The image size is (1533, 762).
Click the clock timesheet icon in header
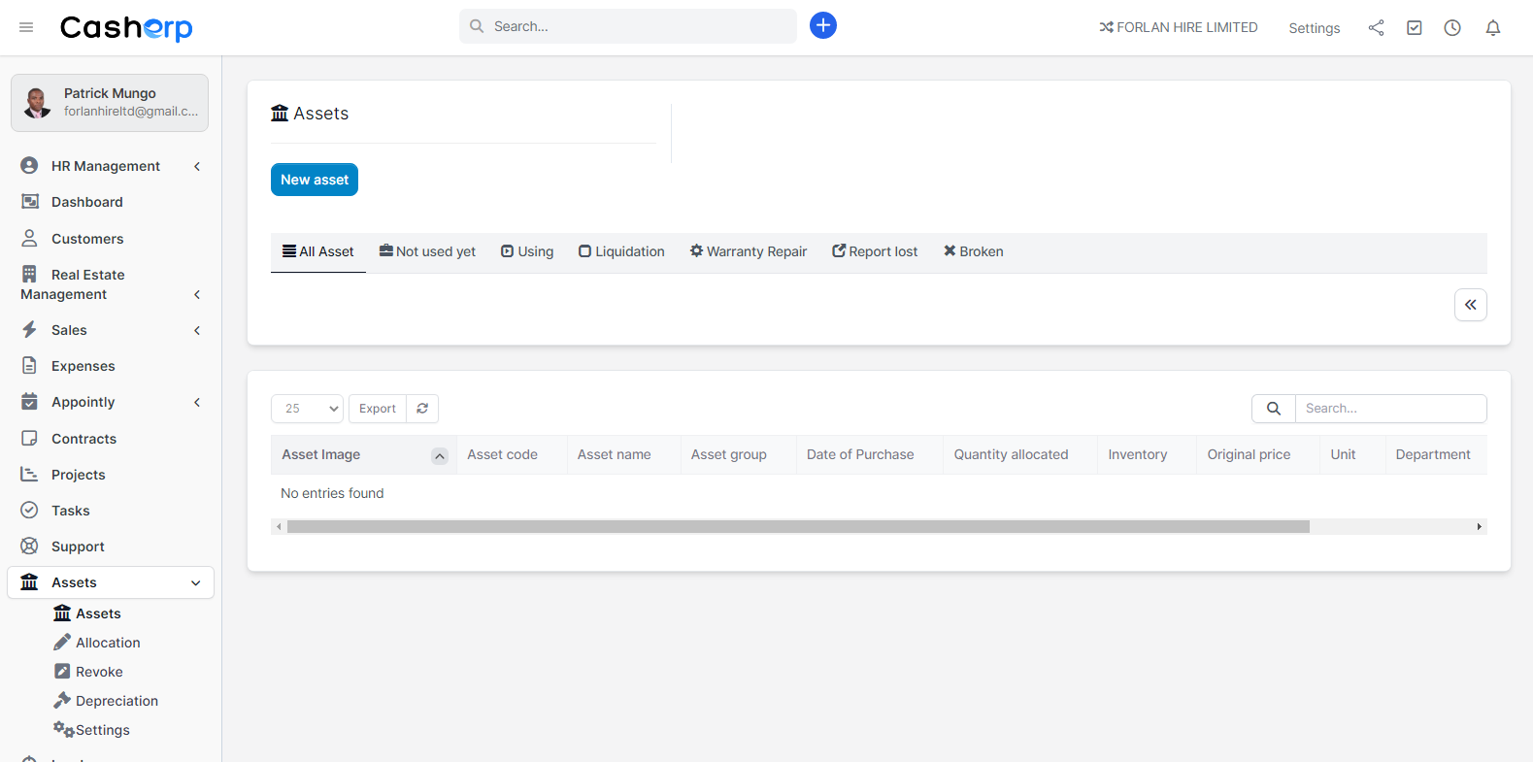click(1451, 28)
